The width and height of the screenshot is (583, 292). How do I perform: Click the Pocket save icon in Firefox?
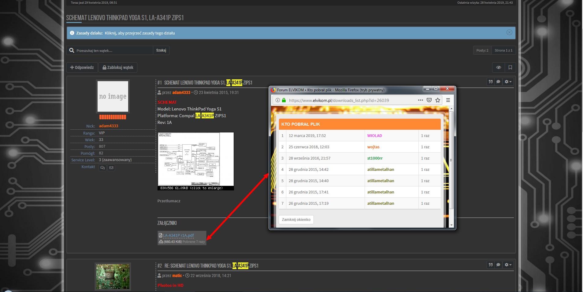(x=429, y=100)
